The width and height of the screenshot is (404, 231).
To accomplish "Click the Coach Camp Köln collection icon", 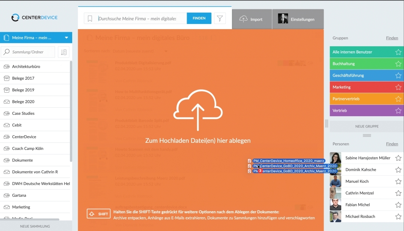I will [x=7, y=148].
